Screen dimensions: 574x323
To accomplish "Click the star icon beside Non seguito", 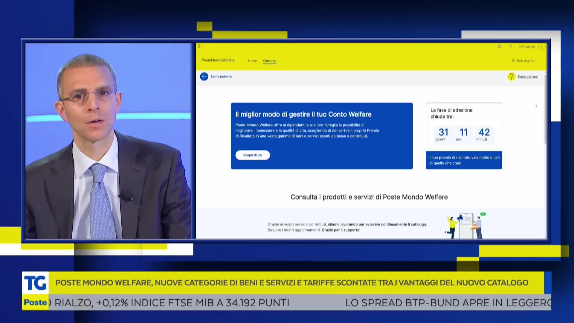I will pyautogui.click(x=513, y=60).
